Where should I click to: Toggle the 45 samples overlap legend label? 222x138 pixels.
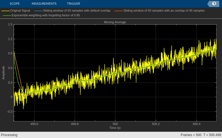pyautogui.click(x=164, y=10)
